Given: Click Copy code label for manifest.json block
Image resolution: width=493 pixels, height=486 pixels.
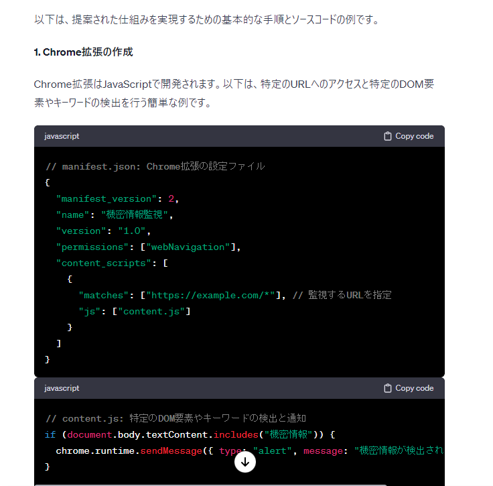Looking at the screenshot, I should (x=414, y=136).
